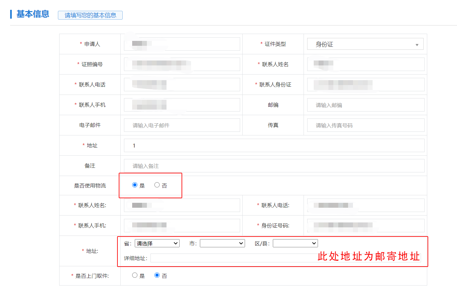Select 是 for 是否使用物流
This screenshot has width=457, height=299.
coord(135,185)
